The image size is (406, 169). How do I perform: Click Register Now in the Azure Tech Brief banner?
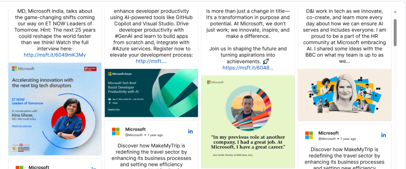tap(114, 109)
